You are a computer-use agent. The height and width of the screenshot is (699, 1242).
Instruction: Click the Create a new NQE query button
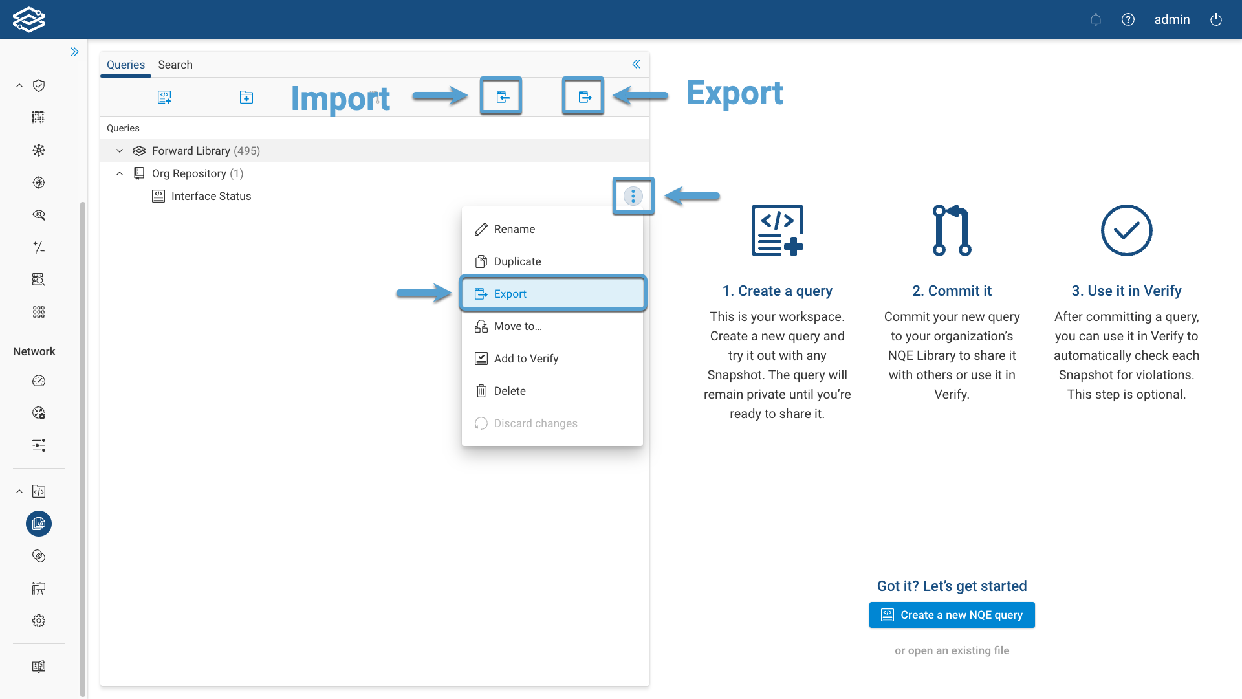point(952,615)
